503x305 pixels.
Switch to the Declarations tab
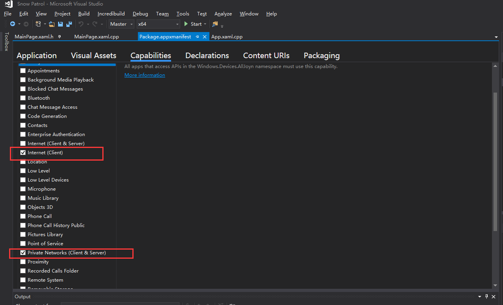point(207,55)
